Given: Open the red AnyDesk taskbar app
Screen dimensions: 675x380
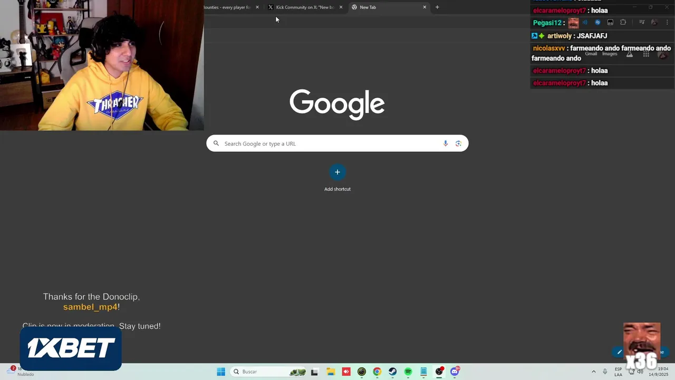Looking at the screenshot, I should pyautogui.click(x=346, y=372).
